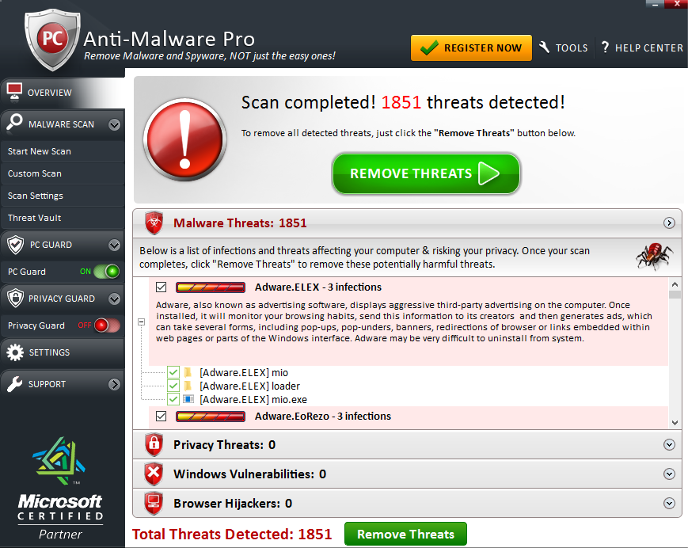This screenshot has height=548, width=688.
Task: Click the Overview monitor icon
Action: pyautogui.click(x=14, y=92)
